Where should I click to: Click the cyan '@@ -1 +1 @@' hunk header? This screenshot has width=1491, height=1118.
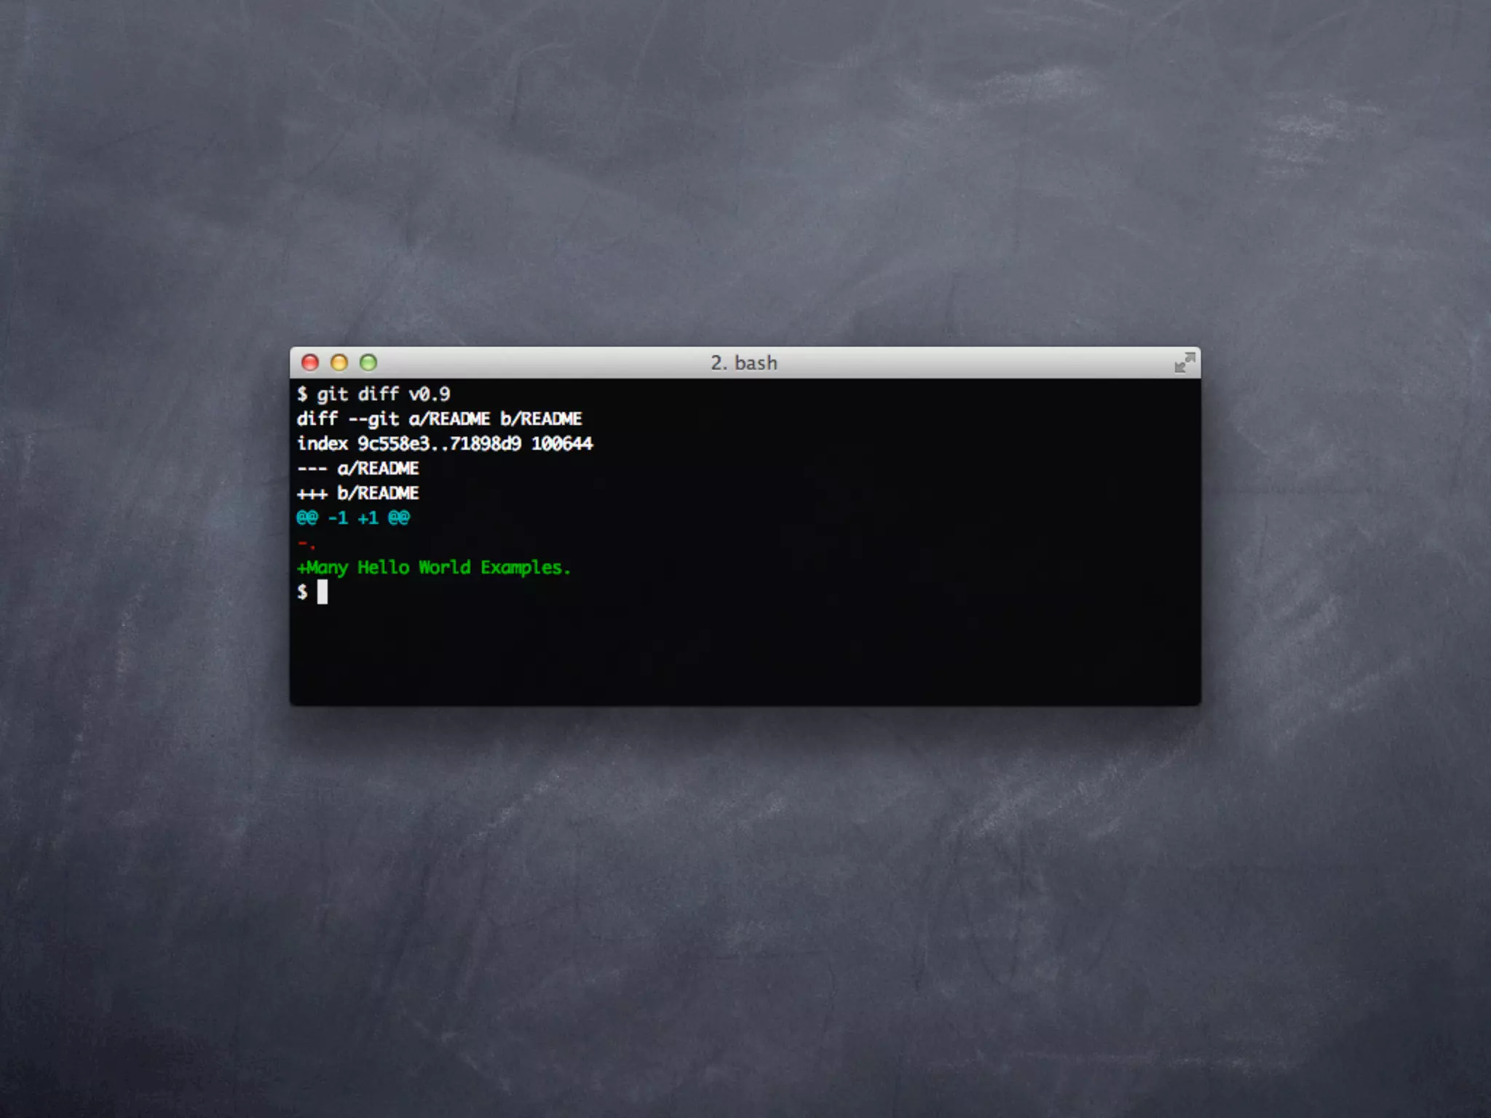353,518
